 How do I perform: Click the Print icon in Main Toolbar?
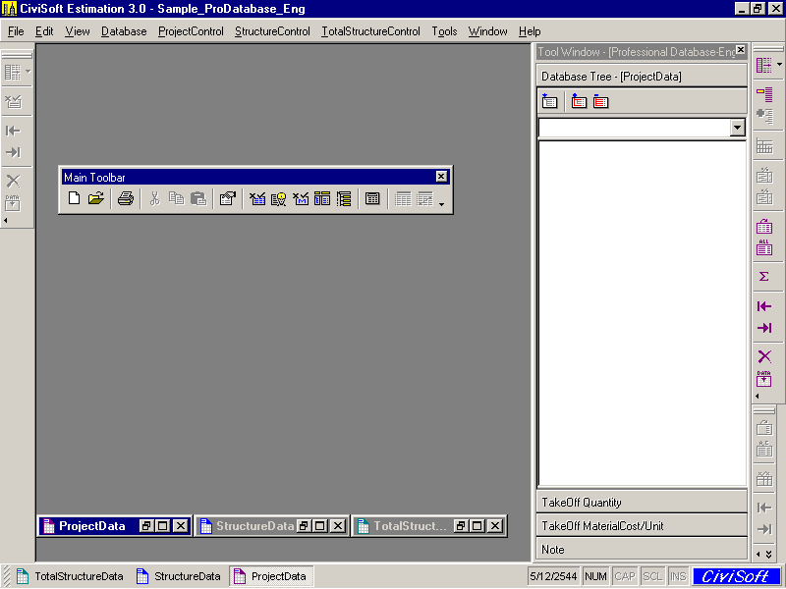tap(126, 198)
